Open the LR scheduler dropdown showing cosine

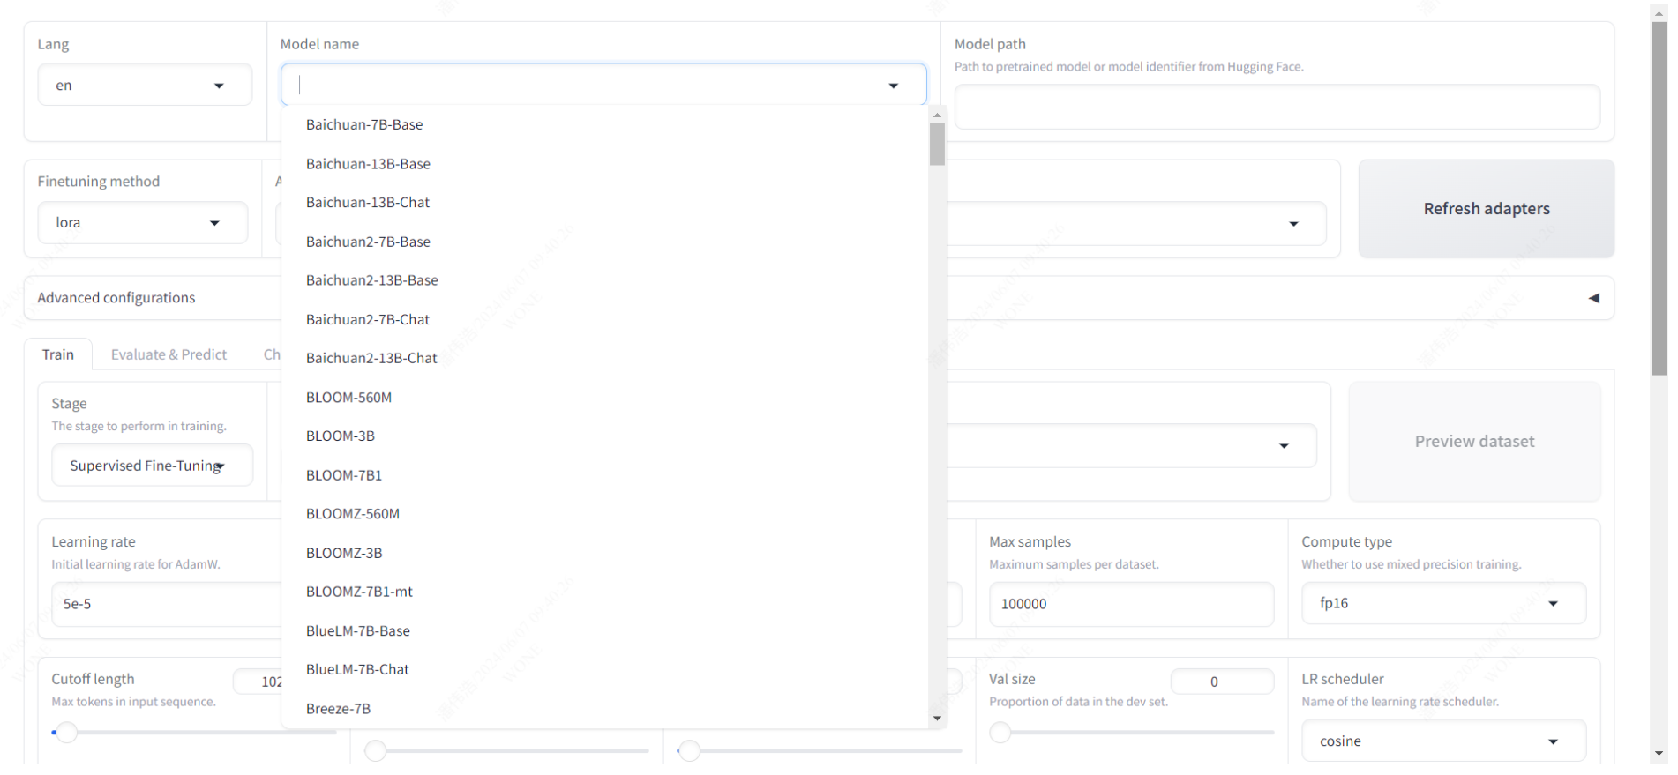tap(1443, 741)
